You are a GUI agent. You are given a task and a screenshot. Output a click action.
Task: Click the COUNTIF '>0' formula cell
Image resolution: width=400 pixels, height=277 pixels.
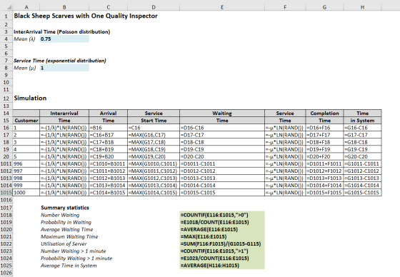pyautogui.click(x=222, y=215)
